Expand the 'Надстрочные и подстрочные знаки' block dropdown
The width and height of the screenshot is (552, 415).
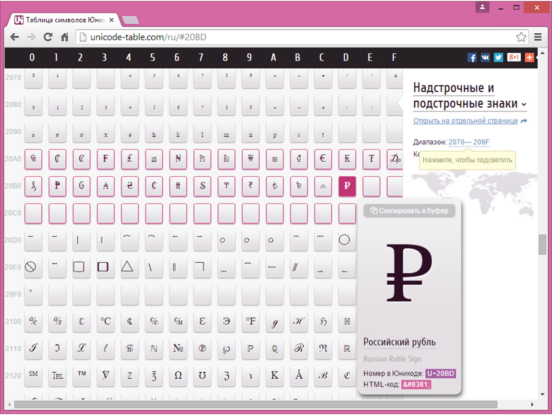point(524,104)
